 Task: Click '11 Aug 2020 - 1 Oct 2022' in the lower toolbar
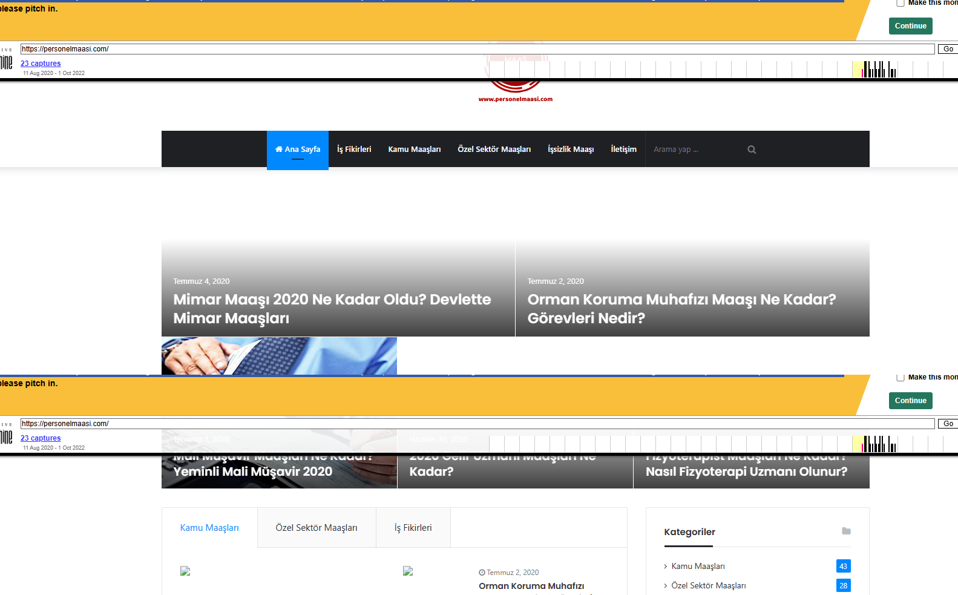(54, 448)
